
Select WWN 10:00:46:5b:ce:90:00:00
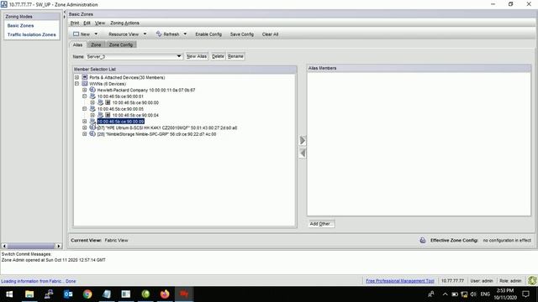[x=135, y=102]
